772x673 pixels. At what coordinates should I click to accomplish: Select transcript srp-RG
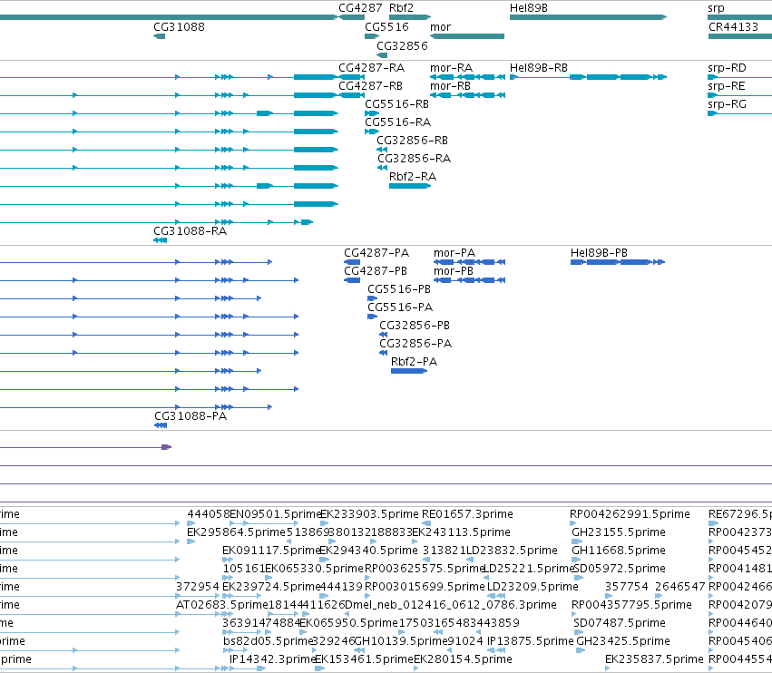(727, 104)
